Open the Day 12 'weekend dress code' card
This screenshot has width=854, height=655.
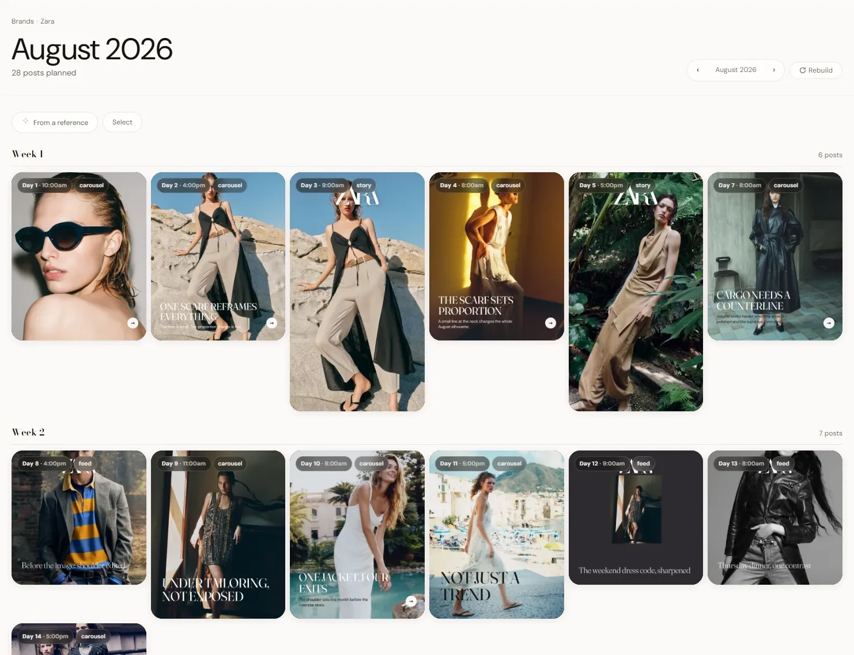coord(636,517)
